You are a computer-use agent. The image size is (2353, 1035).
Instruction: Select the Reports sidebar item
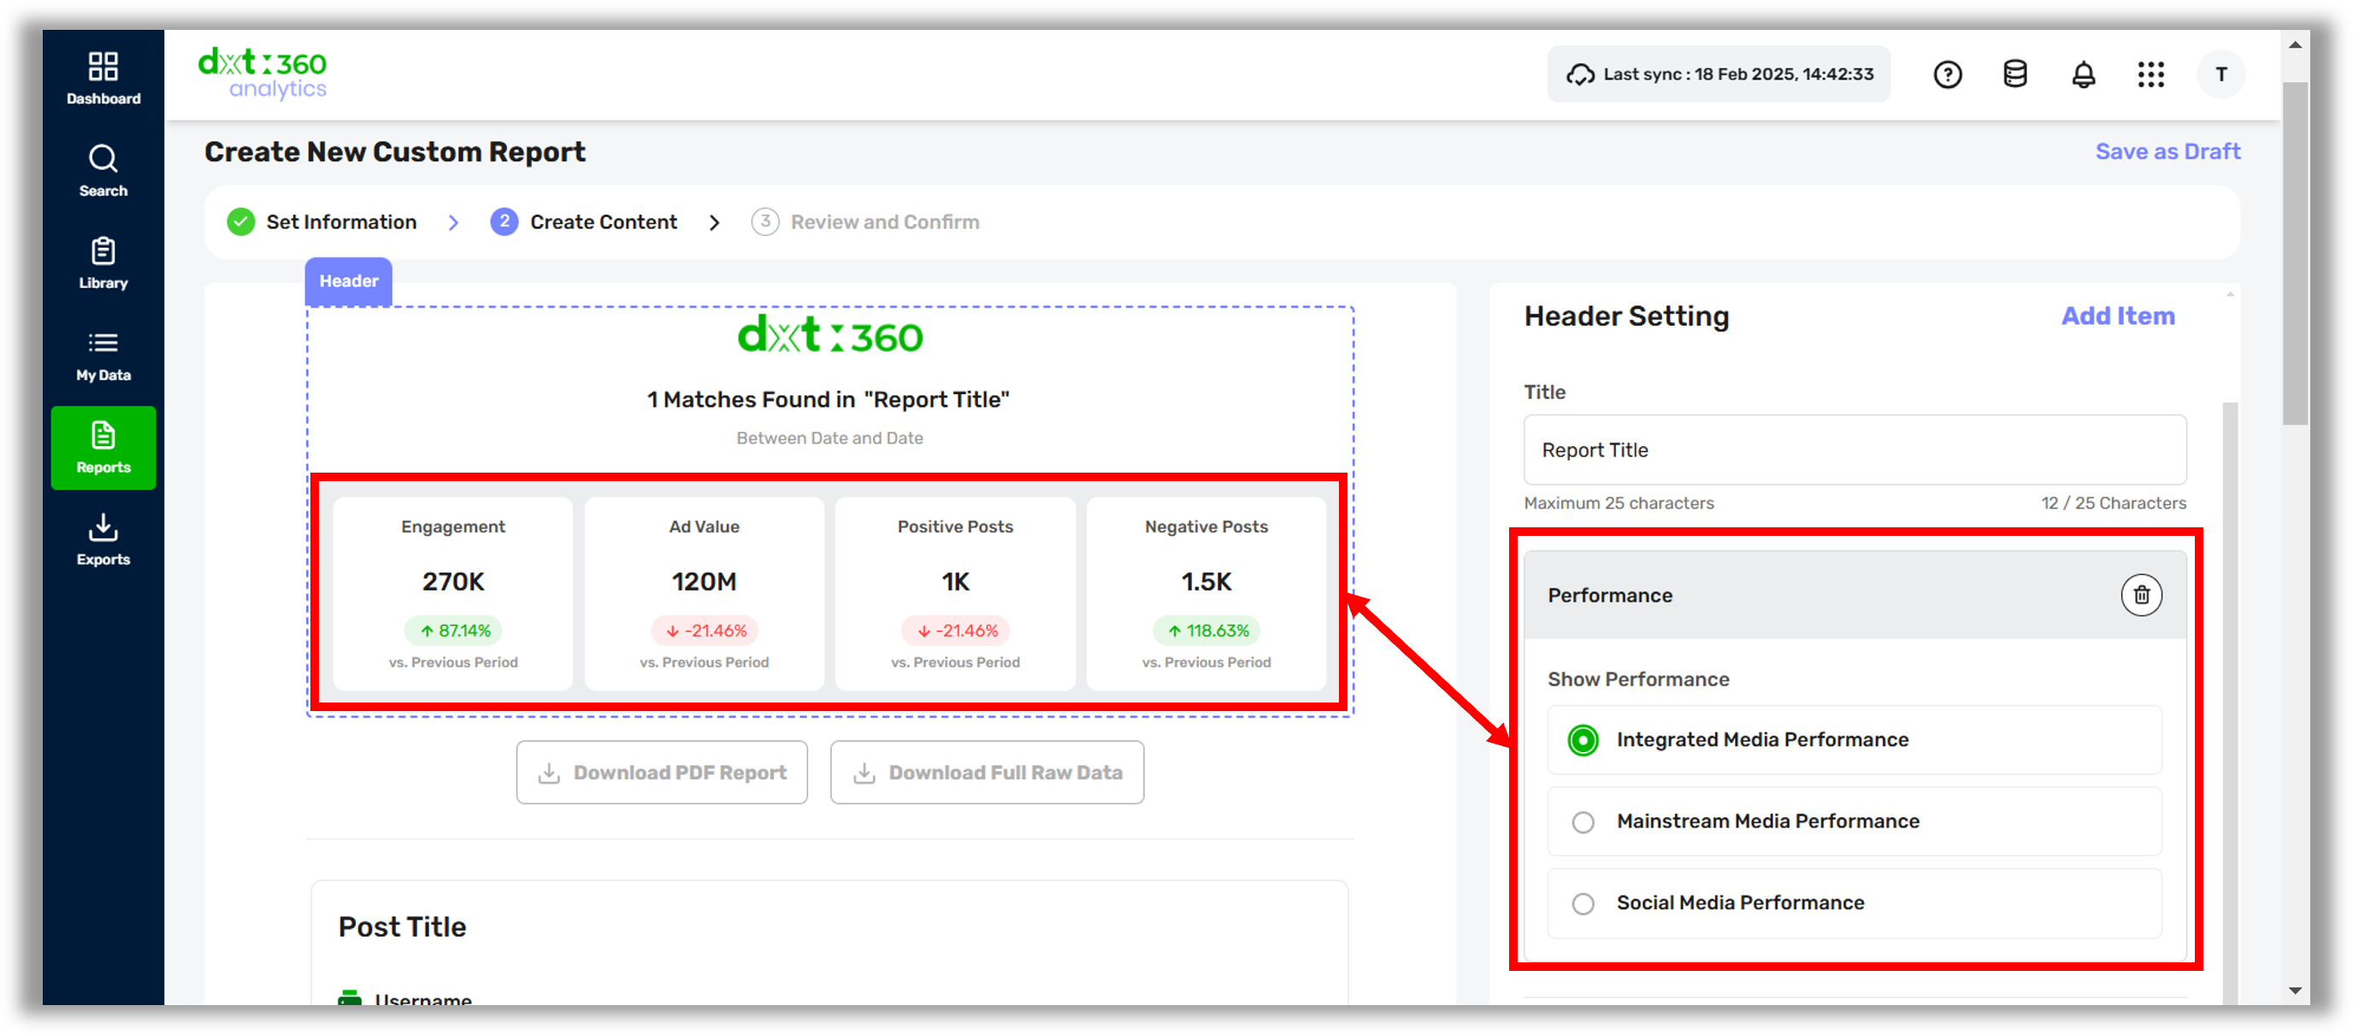pos(103,447)
